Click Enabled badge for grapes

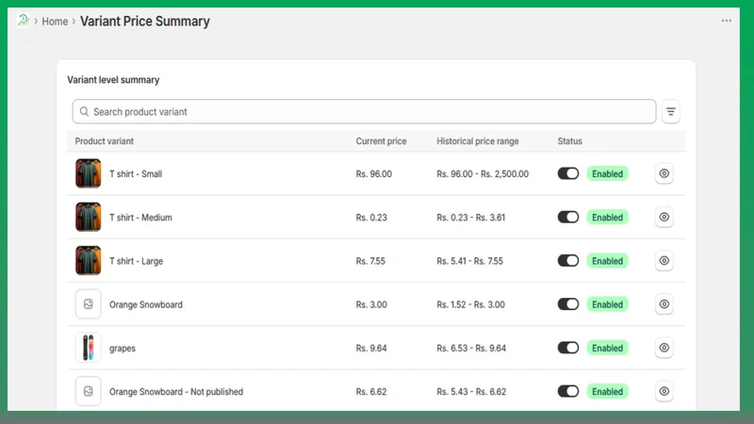tap(607, 348)
